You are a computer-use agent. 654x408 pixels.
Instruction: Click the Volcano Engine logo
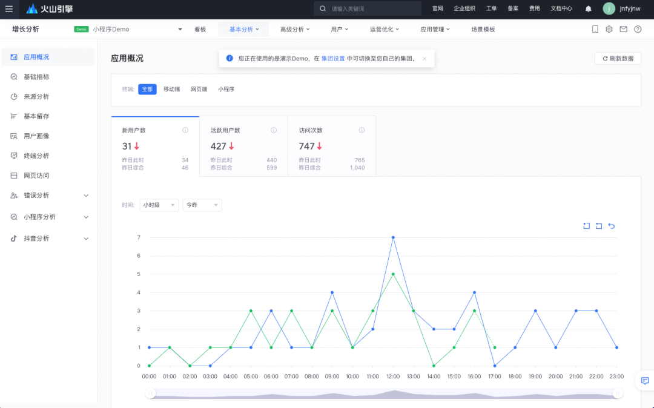50,8
